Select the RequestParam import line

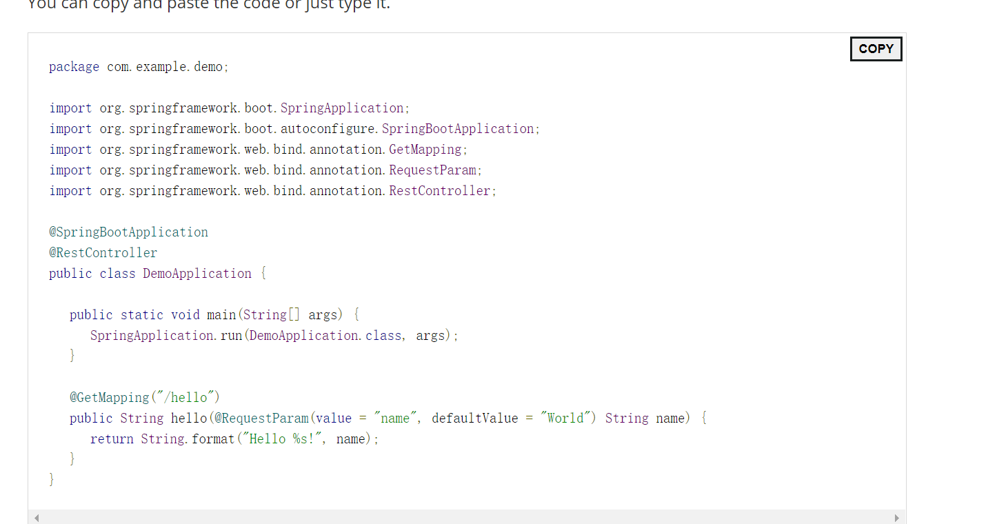(265, 170)
